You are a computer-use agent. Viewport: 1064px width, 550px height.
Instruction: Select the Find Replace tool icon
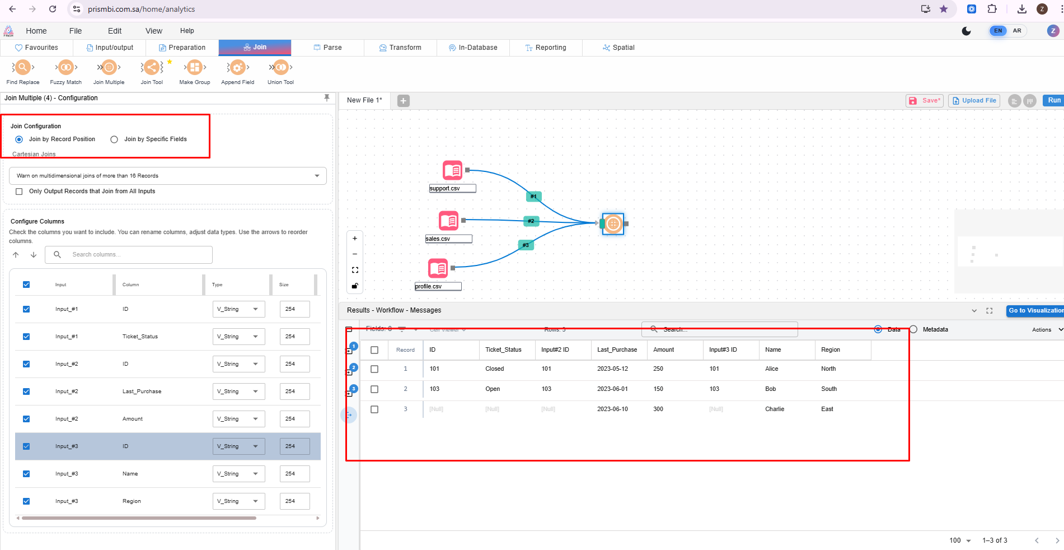22,68
